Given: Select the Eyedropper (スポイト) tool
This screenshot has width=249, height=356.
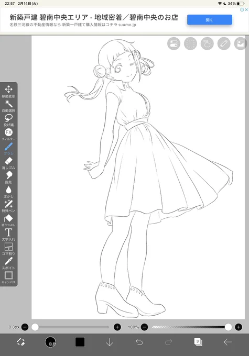Looking at the screenshot, I should point(8,263).
